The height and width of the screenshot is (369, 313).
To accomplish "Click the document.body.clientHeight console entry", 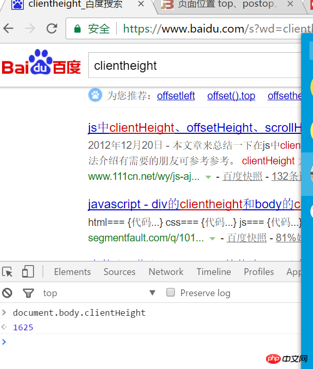I will (x=79, y=313).
